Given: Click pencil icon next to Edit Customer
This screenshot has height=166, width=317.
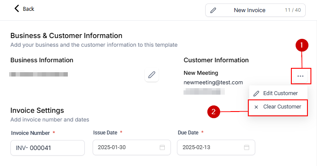Looking at the screenshot, I should [x=256, y=93].
